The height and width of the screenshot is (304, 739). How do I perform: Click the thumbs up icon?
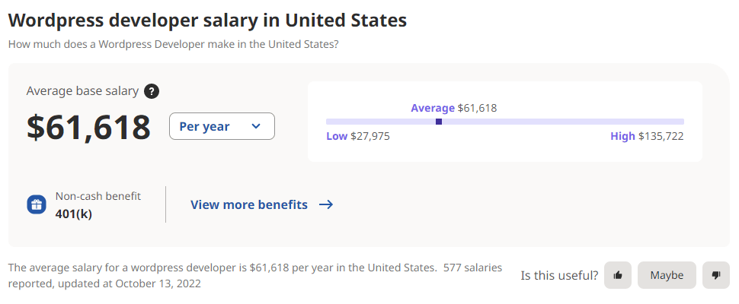[x=618, y=275]
